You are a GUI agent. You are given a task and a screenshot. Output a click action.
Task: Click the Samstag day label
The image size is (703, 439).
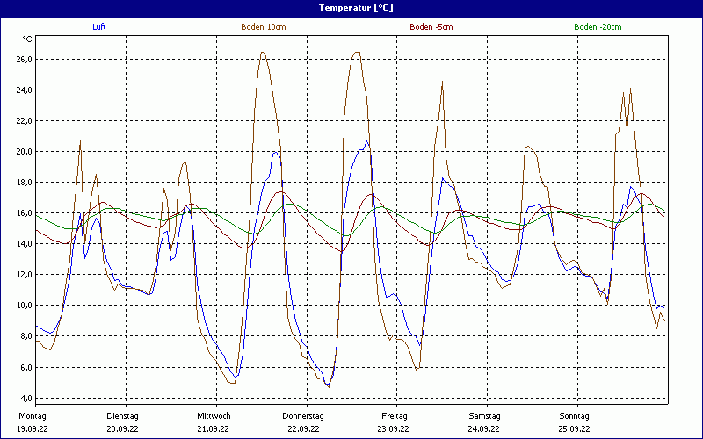pos(484,415)
